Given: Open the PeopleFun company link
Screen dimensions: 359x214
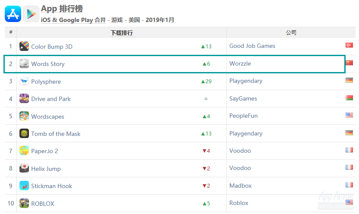Looking at the screenshot, I should (243, 116).
